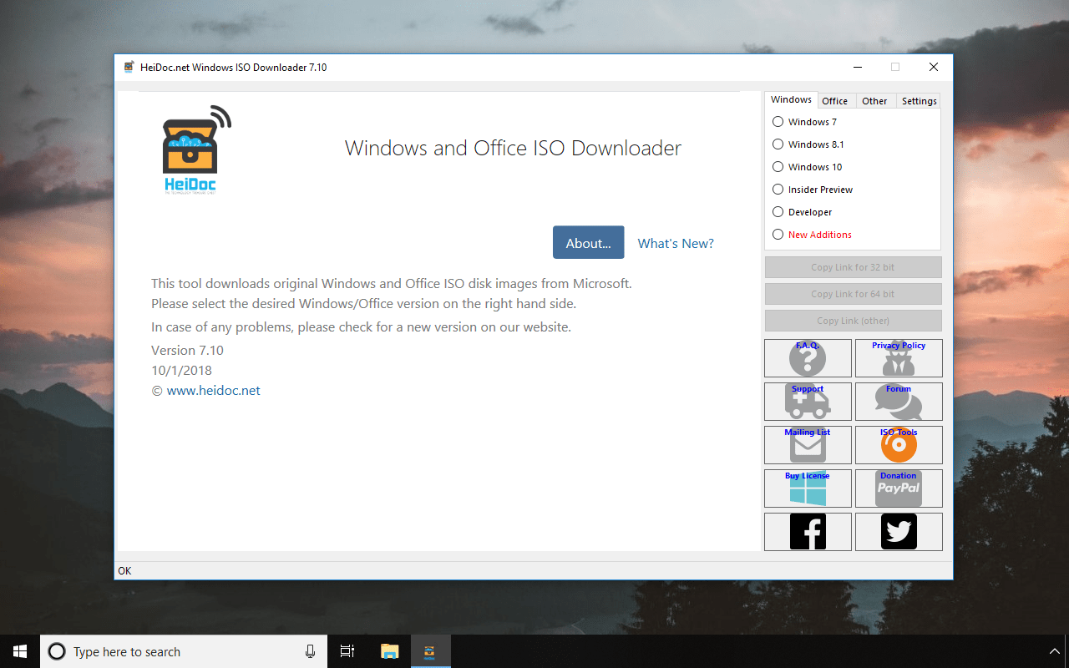Select the Windows 7 radio button
Screen dimensions: 1069x668
pyautogui.click(x=804, y=122)
